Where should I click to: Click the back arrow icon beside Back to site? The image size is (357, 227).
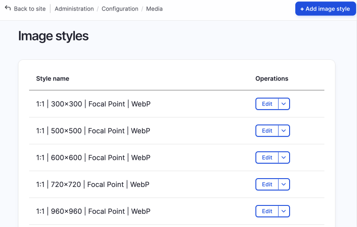tap(8, 8)
